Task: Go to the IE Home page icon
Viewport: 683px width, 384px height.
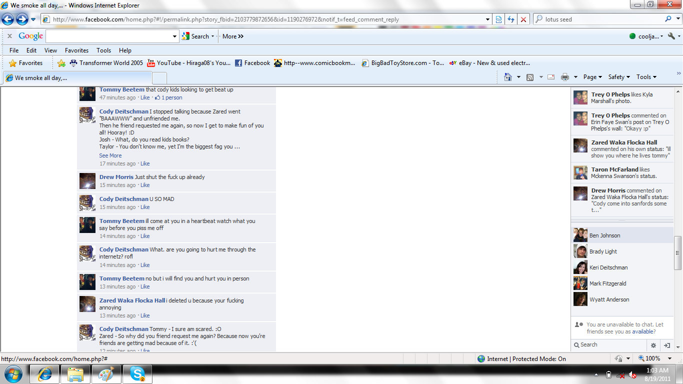Action: (x=508, y=77)
